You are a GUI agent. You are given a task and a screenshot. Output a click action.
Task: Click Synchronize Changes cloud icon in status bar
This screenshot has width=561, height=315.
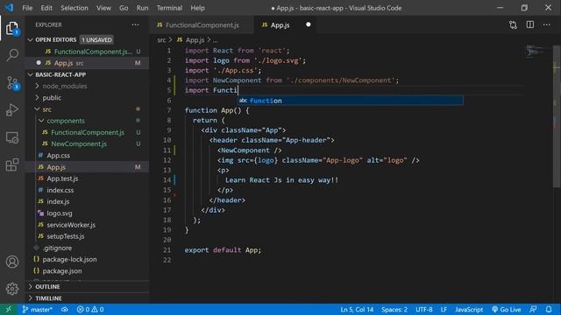65,309
